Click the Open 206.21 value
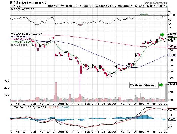This screenshot has height=134, width=177. [56, 6]
